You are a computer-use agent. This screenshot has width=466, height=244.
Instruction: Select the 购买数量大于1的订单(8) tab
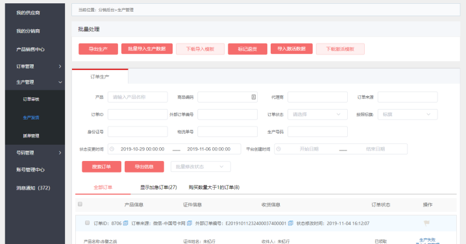pyautogui.click(x=214, y=188)
